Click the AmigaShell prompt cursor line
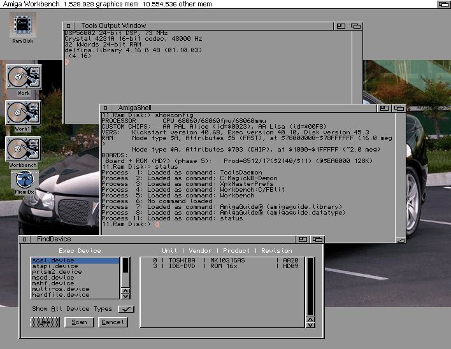 tap(131, 224)
